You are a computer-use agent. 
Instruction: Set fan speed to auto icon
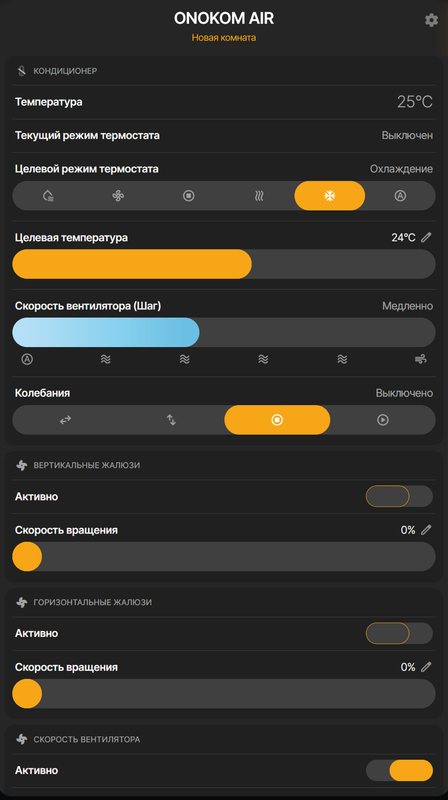[x=27, y=359]
